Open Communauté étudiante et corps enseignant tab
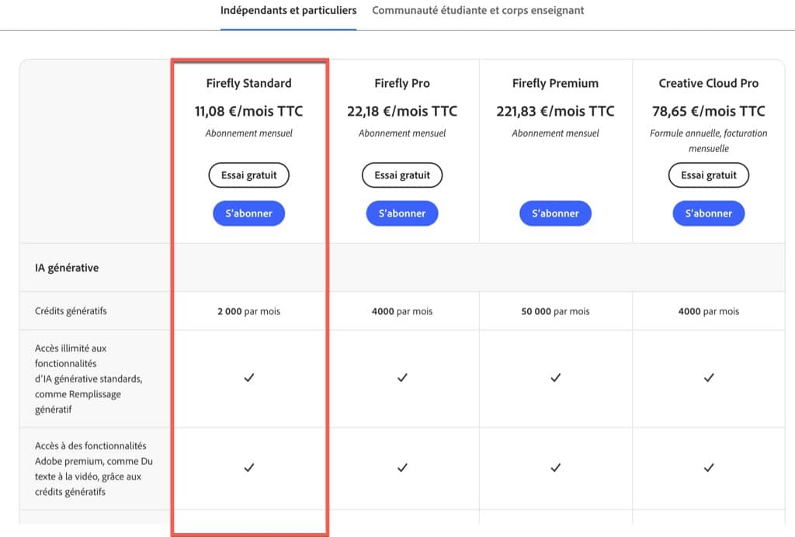 477,11
